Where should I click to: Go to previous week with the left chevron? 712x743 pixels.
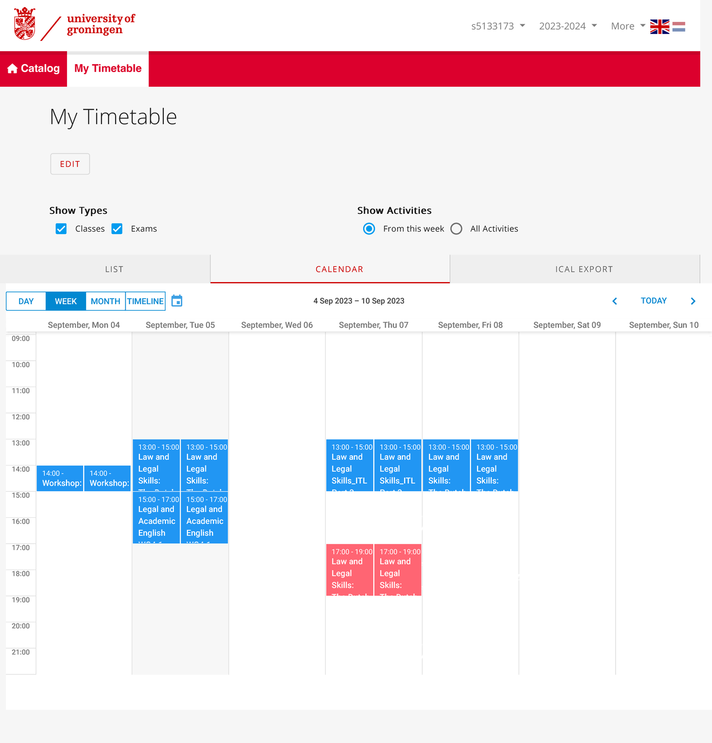[614, 301]
